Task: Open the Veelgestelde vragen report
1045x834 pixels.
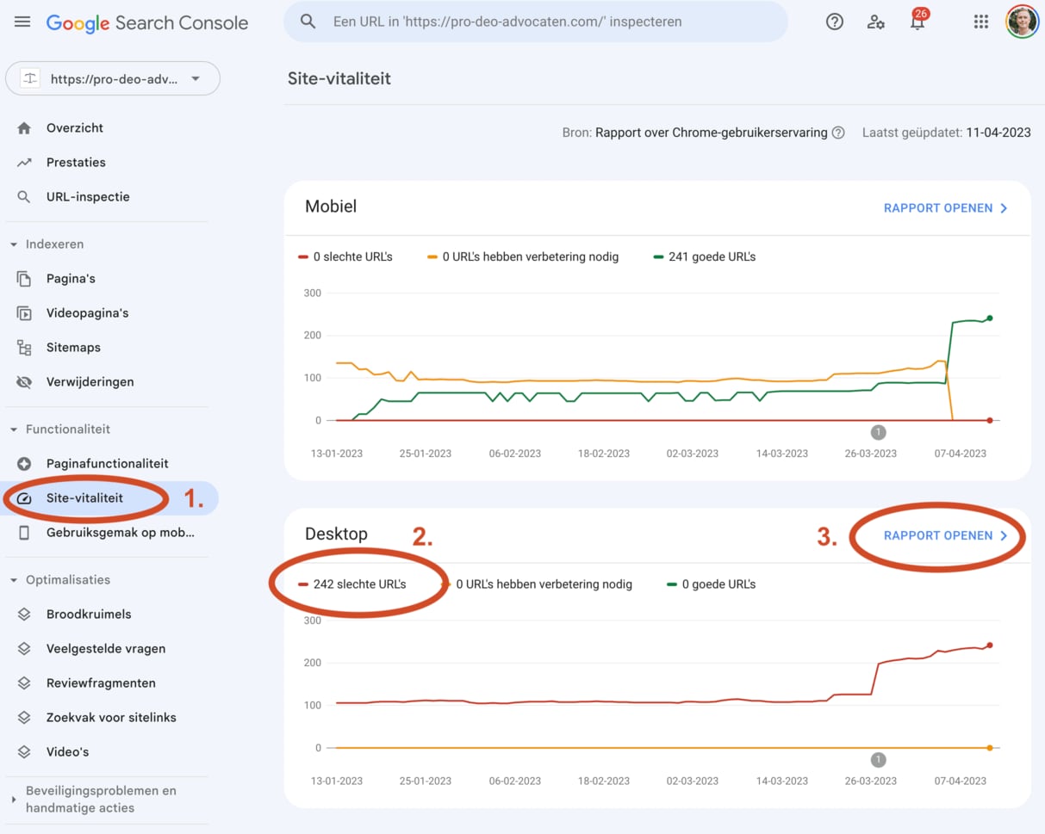Action: 106,649
